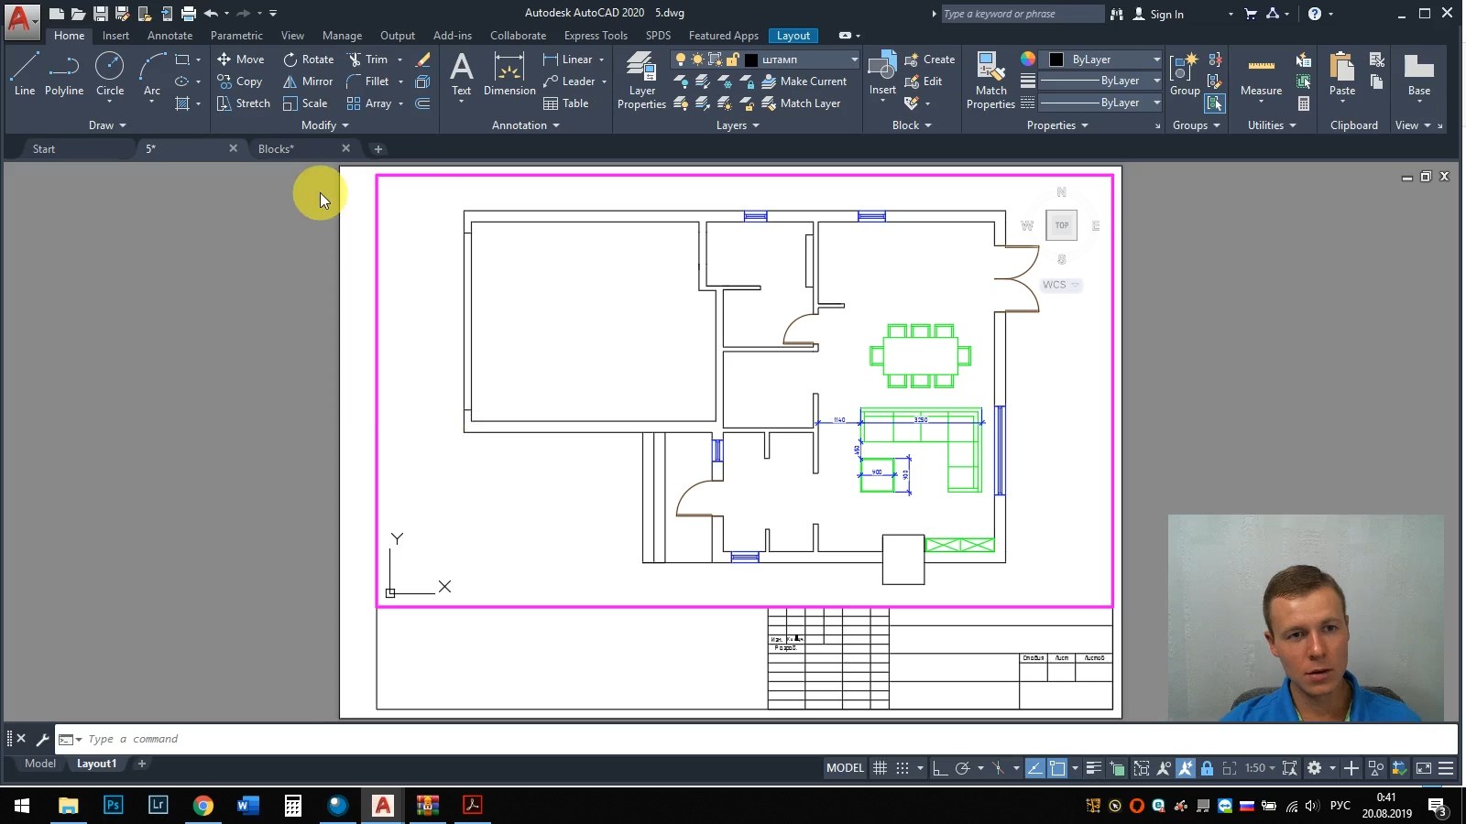
Task: Toggle ortho mode in status bar
Action: coord(940,768)
